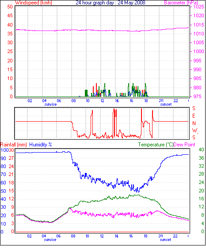Click the Barometer (hPa) axis title
This screenshot has width=206, height=249.
[181, 3]
